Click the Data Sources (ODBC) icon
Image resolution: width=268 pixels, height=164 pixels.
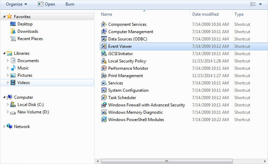[104, 39]
